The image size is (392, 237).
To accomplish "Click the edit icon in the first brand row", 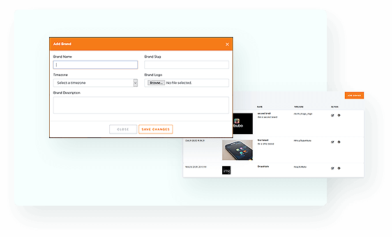I will (x=333, y=116).
